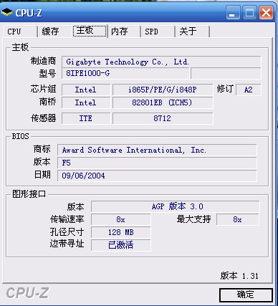Click the CPU-Z chip icon in title bar
This screenshot has width=278, height=306.
(x=6, y=12)
